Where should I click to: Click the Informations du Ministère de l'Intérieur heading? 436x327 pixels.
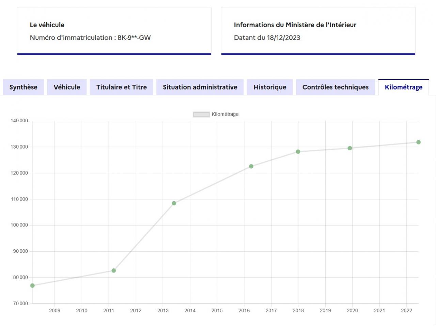(x=295, y=25)
